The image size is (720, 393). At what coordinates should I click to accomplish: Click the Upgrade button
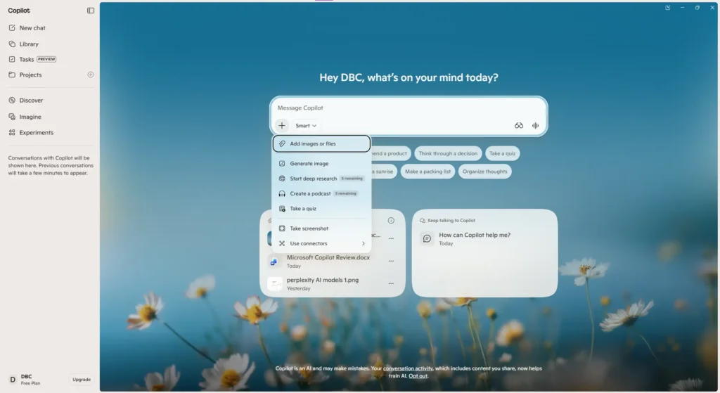tap(82, 380)
